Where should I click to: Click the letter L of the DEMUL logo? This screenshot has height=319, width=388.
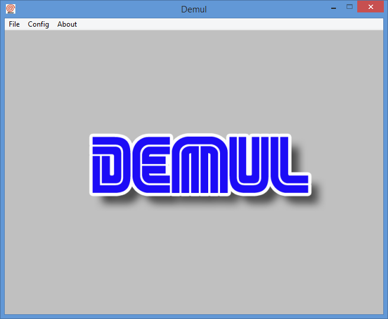(x=293, y=165)
